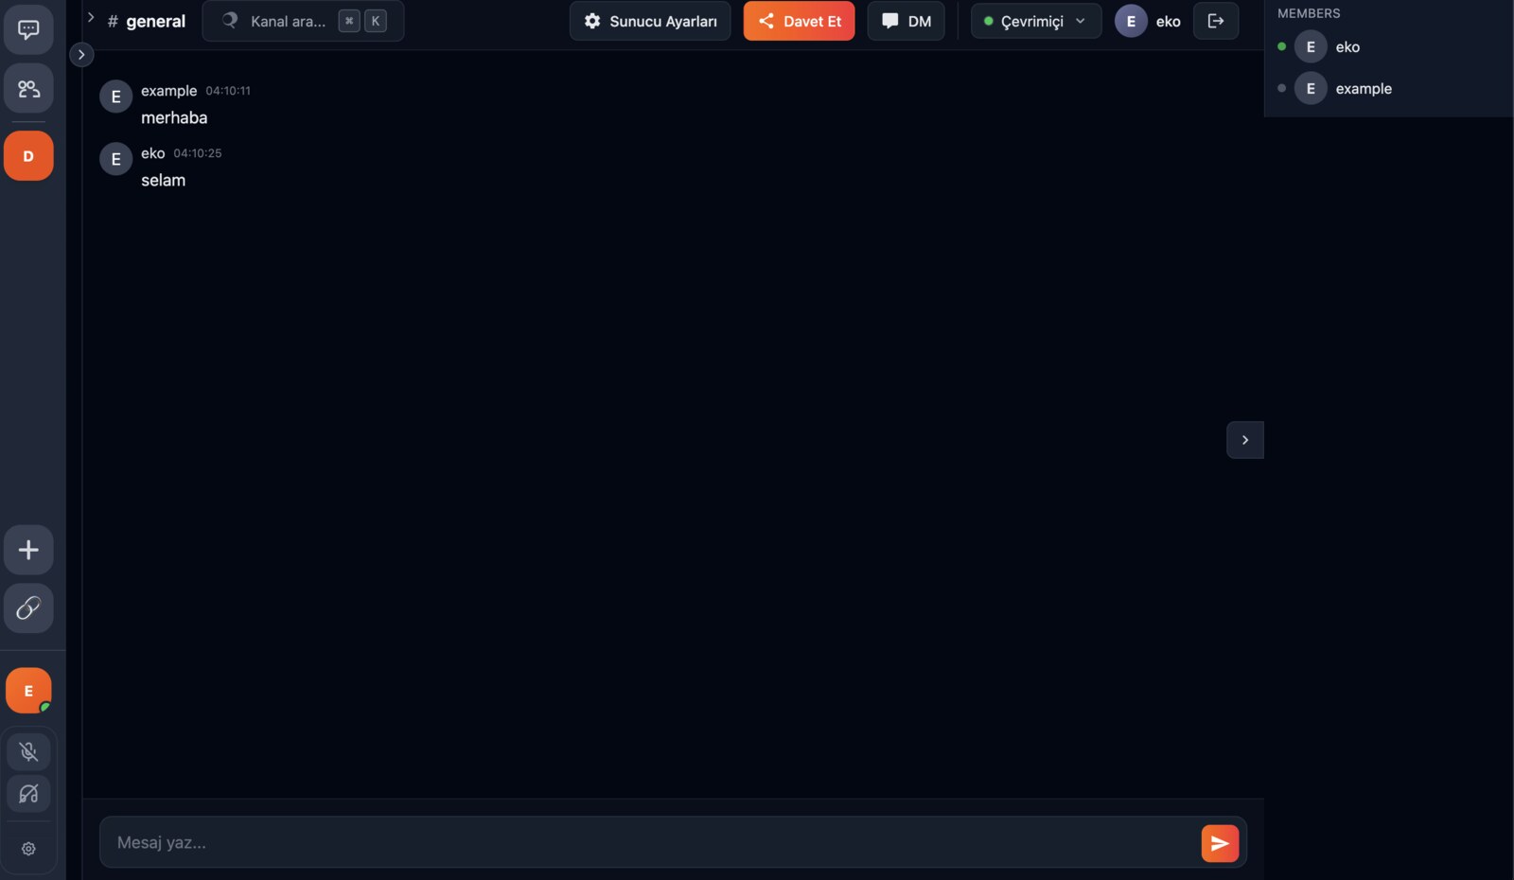Screen dimensions: 1514x880
Task: Click the MEMBERS panel heading
Action: [1309, 13]
